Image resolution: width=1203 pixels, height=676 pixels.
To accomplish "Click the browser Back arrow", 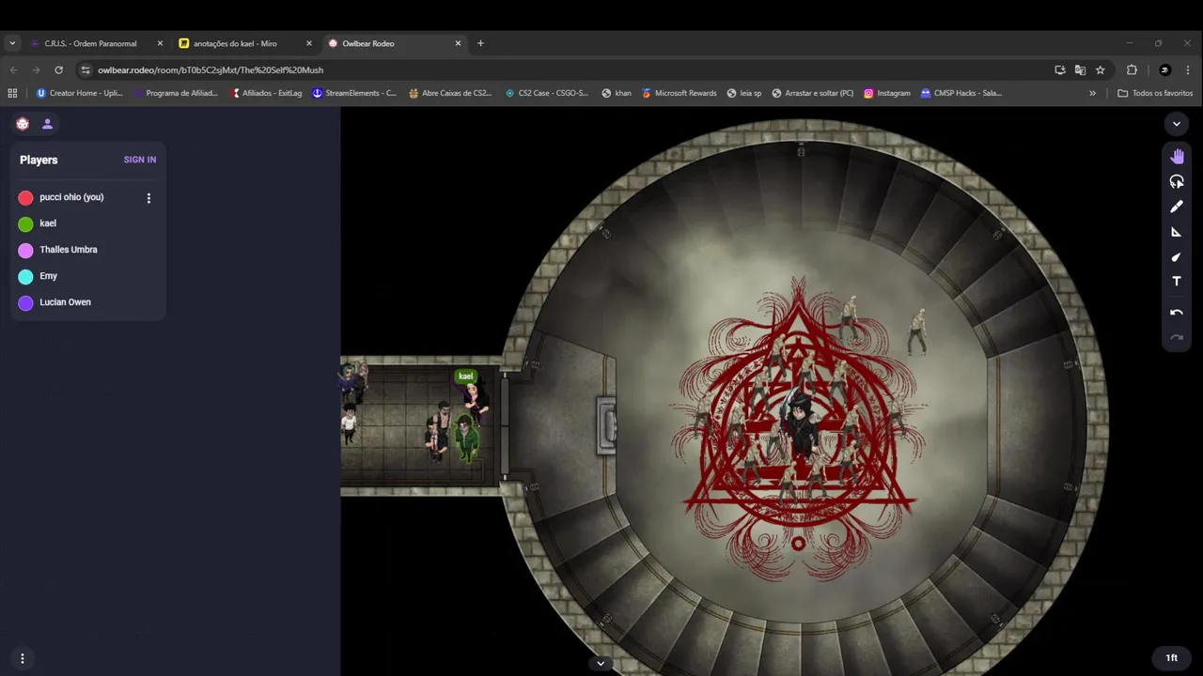I will point(13,69).
